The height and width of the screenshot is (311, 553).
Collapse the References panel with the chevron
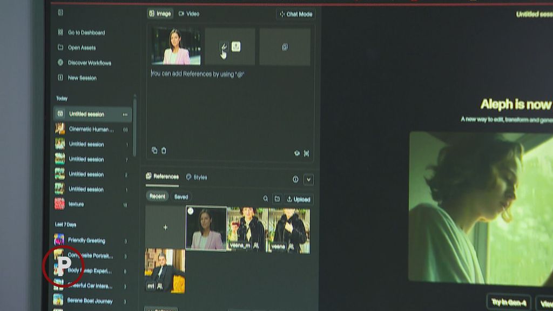click(309, 179)
